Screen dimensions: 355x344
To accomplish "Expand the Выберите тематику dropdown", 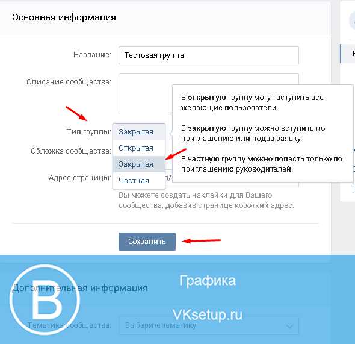I will point(209,326).
